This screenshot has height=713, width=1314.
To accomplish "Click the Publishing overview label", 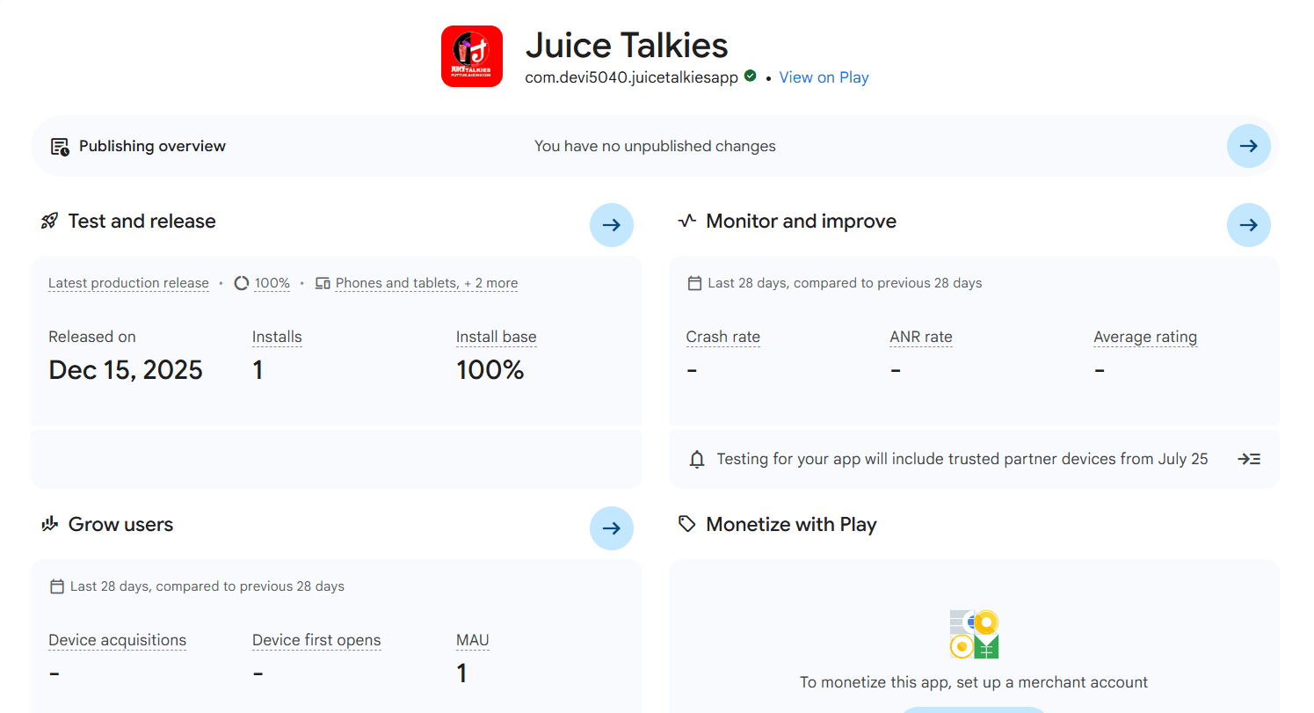I will [152, 146].
